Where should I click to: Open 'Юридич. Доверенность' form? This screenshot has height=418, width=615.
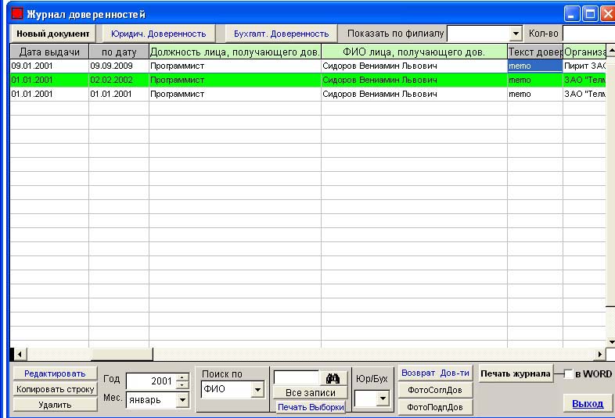pos(158,34)
